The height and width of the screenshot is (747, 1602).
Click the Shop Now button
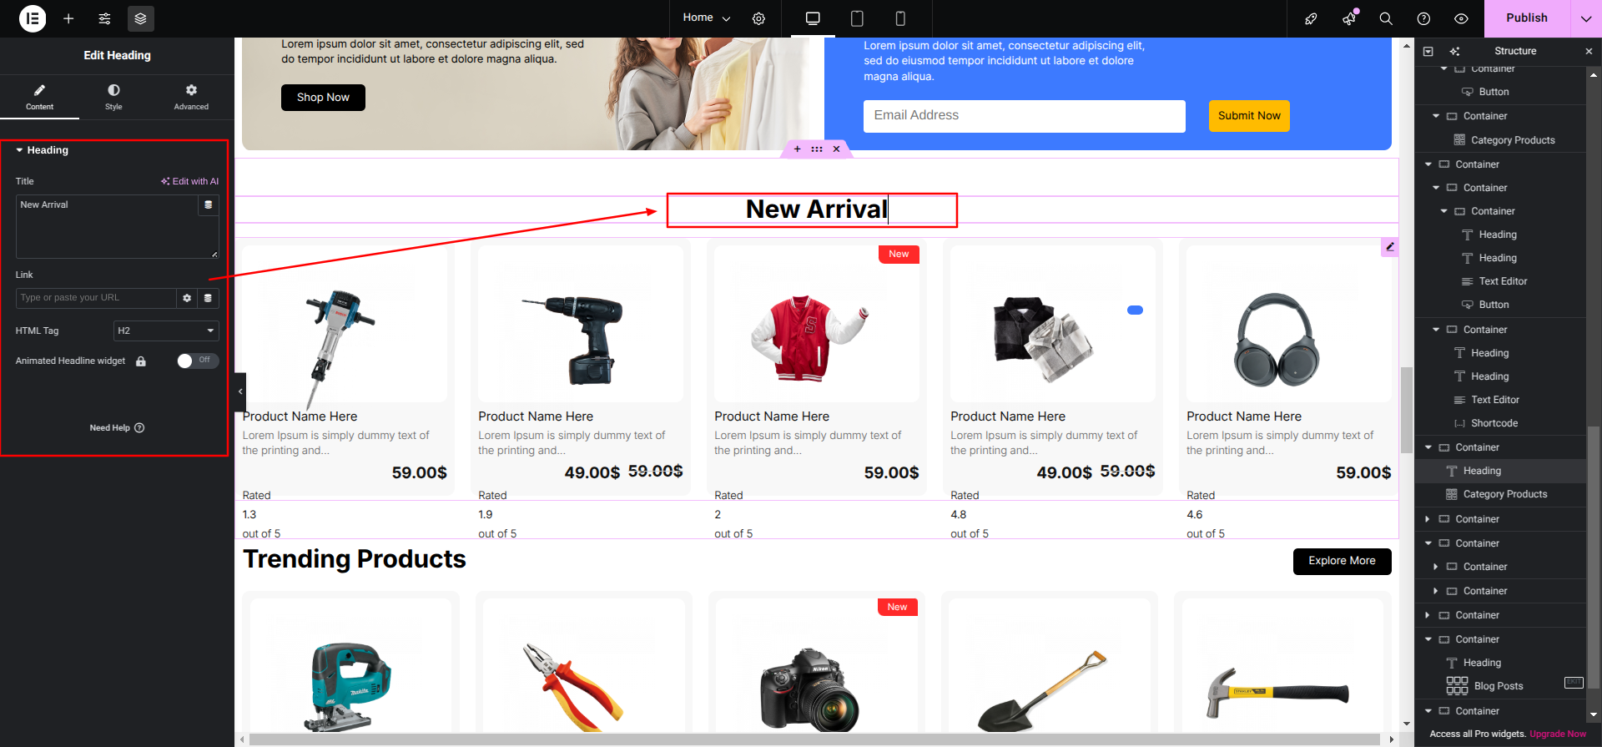[x=323, y=98]
